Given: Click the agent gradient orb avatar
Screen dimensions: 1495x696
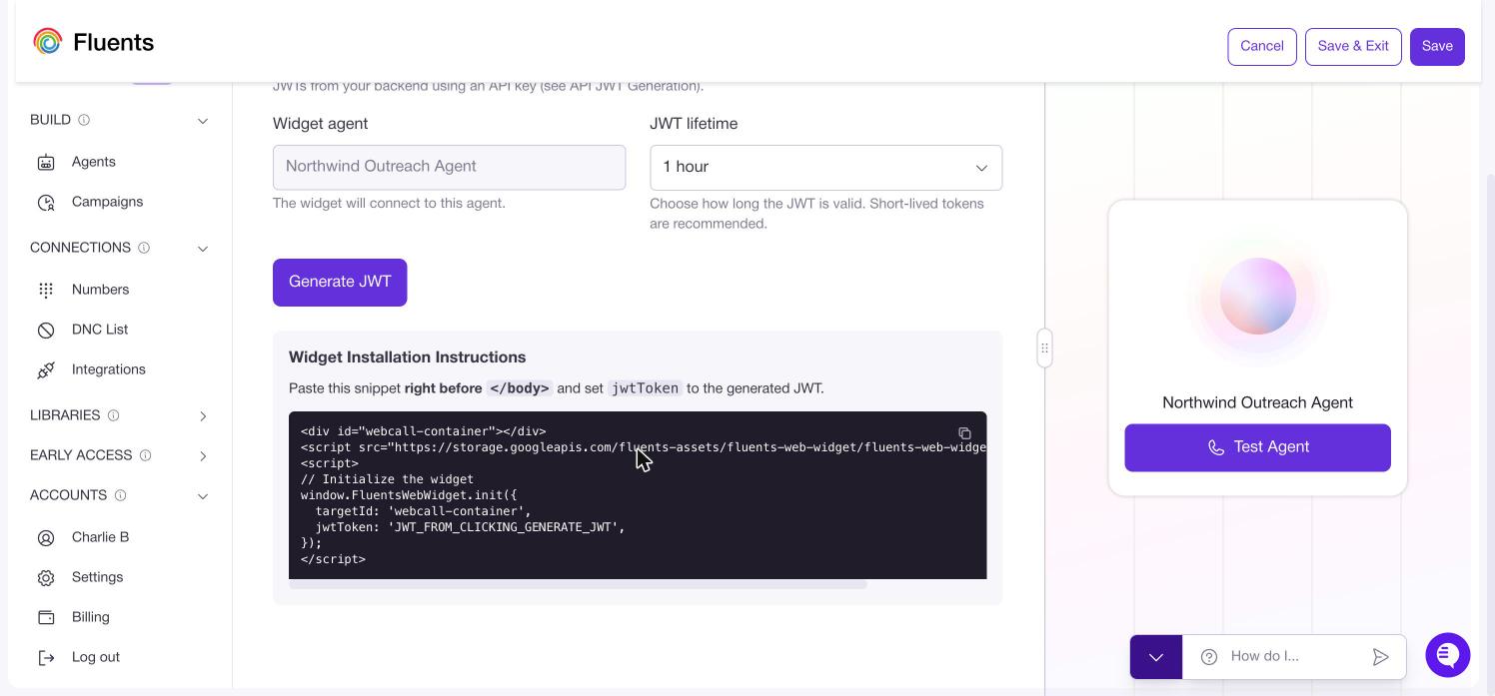Looking at the screenshot, I should tap(1257, 297).
